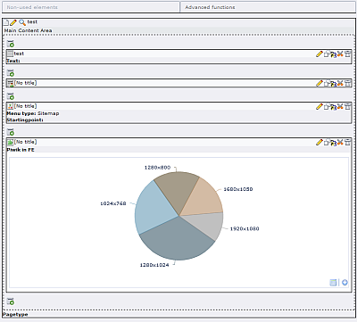The width and height of the screenshot is (357, 322).
Task: Edit the 'test' text content element
Action: coord(320,54)
